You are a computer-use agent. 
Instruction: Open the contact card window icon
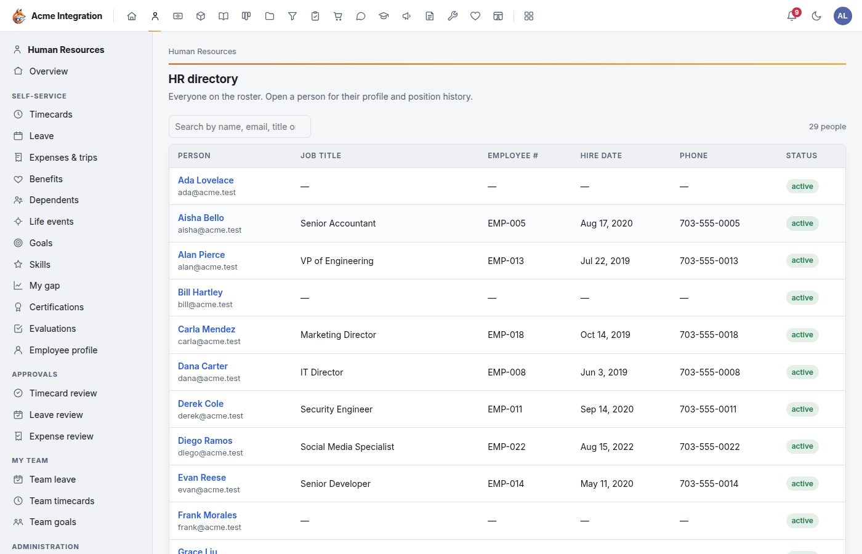pyautogui.click(x=498, y=16)
